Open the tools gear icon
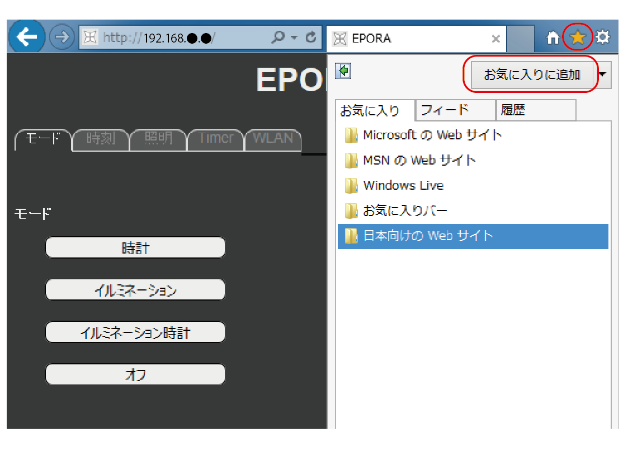Image resolution: width=628 pixels, height=450 pixels. pos(602,37)
